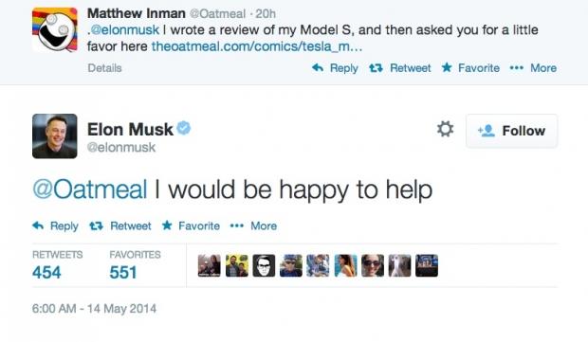Open the gear settings dropdown beside Follow
Image resolution: width=588 pixels, height=342 pixels.
click(445, 129)
